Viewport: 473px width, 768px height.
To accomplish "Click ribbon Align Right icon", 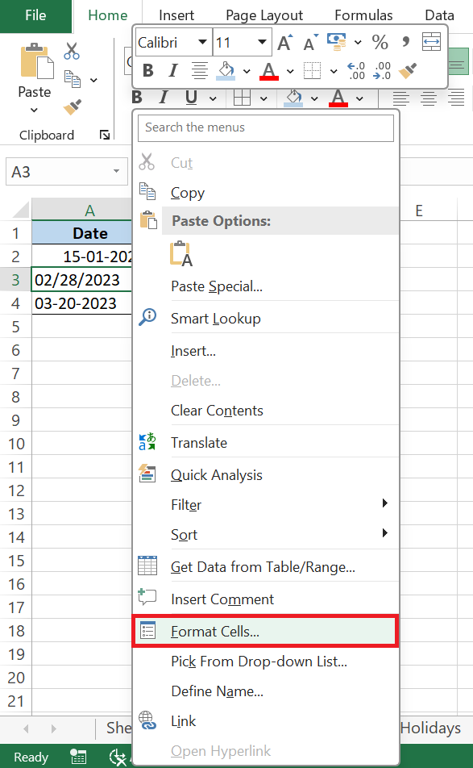I will 457,98.
